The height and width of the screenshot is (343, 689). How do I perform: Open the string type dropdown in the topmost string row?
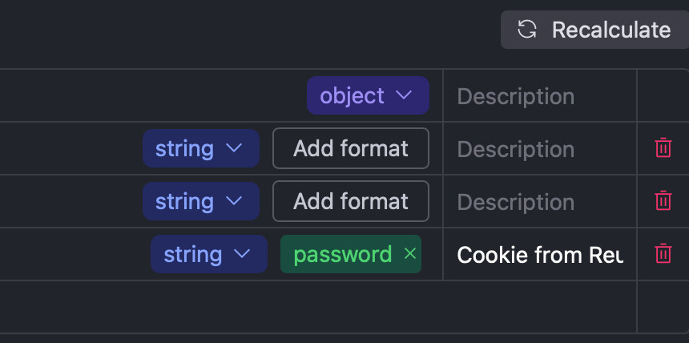pyautogui.click(x=200, y=149)
